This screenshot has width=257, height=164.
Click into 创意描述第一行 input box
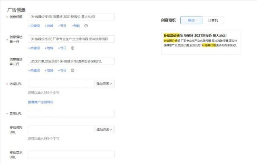click(x=71, y=39)
